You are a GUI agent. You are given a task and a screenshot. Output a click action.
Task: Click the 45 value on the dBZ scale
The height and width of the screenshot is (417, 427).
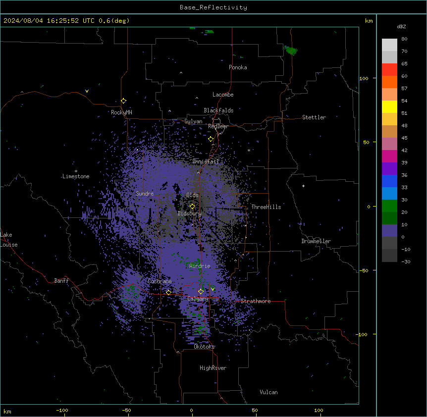coord(404,138)
